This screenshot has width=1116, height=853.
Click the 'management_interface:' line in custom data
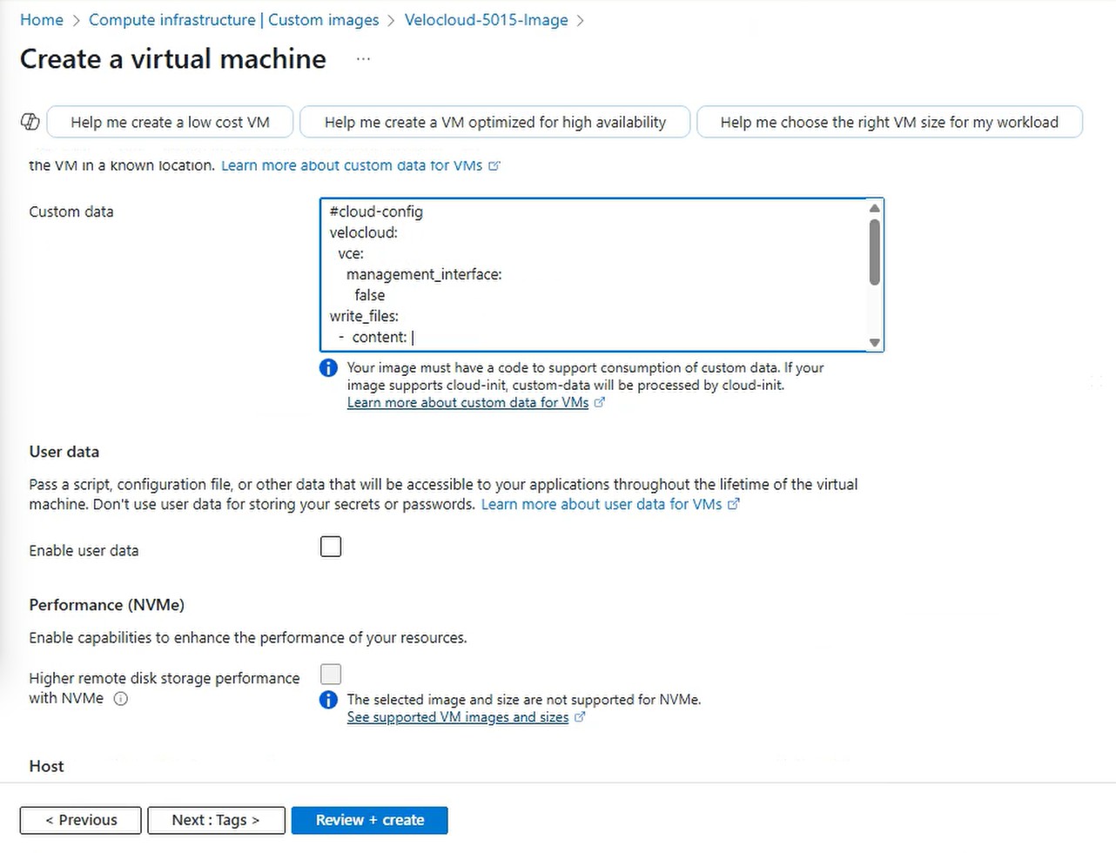tap(424, 274)
